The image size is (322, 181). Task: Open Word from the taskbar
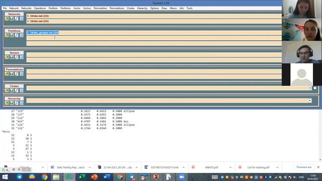tap(107, 177)
